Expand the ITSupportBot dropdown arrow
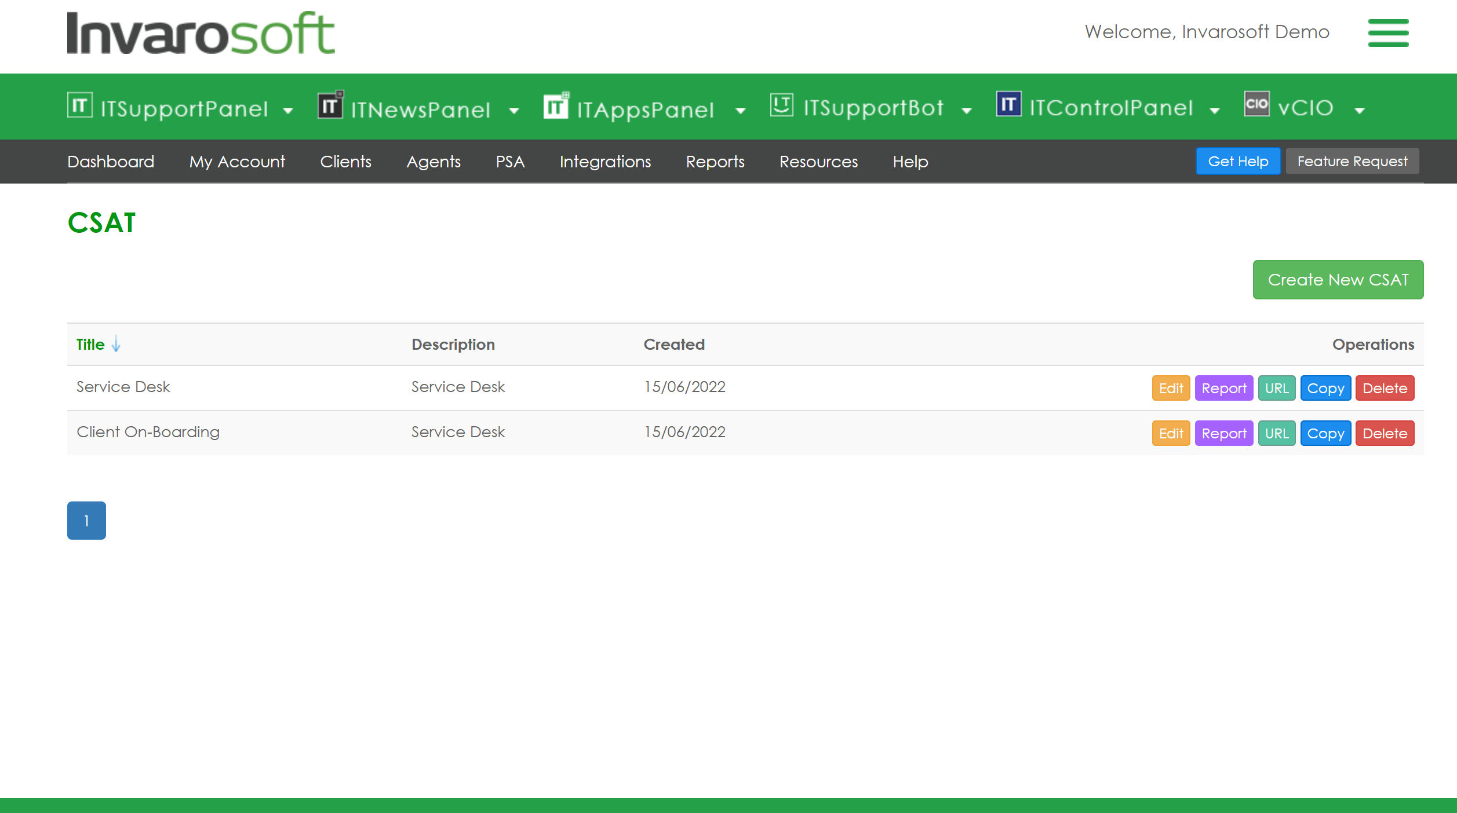 966,111
